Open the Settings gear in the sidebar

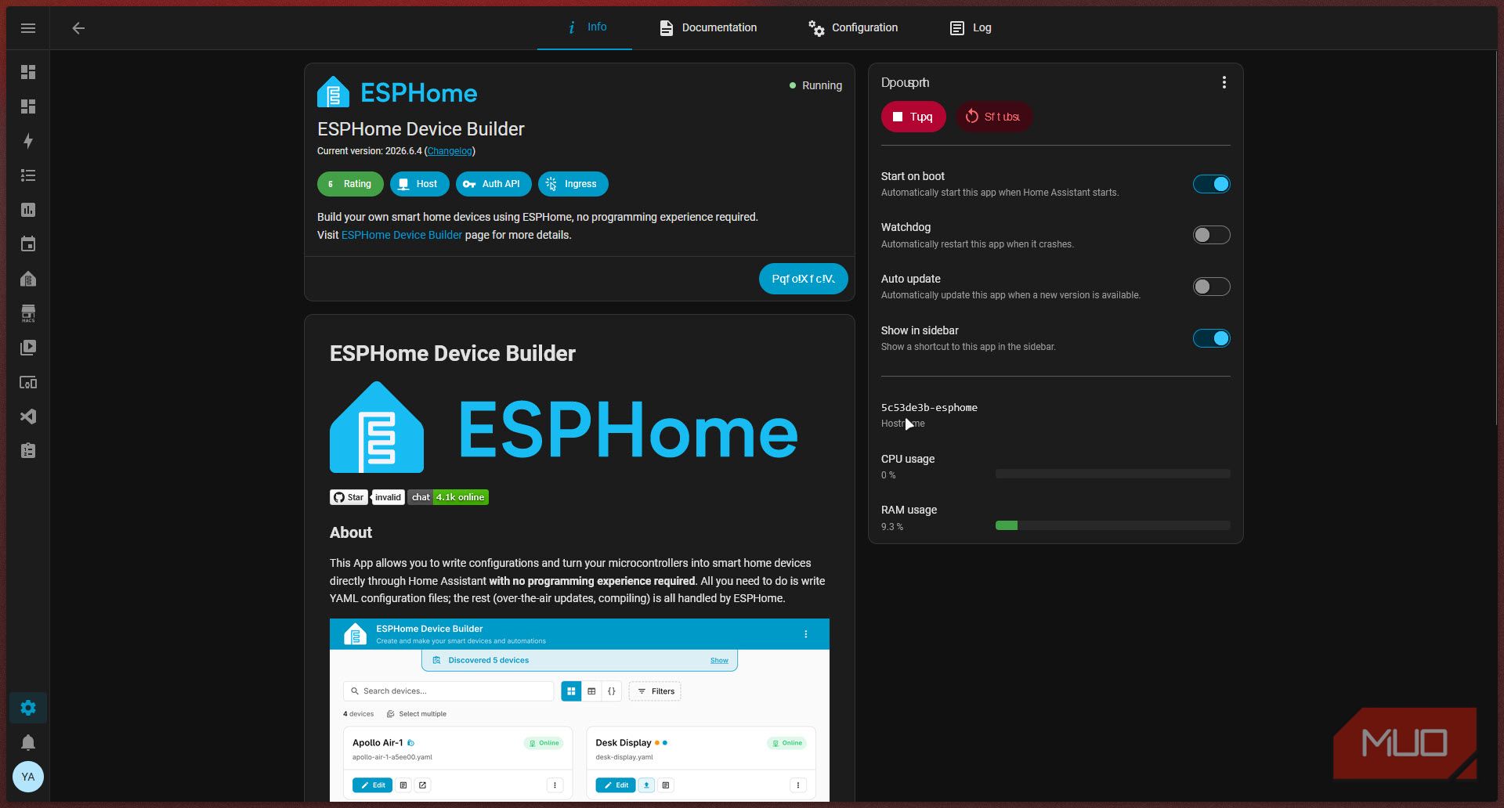28,708
